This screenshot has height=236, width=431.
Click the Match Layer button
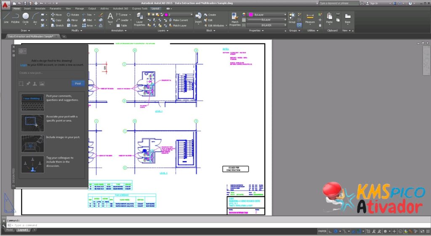(x=178, y=26)
